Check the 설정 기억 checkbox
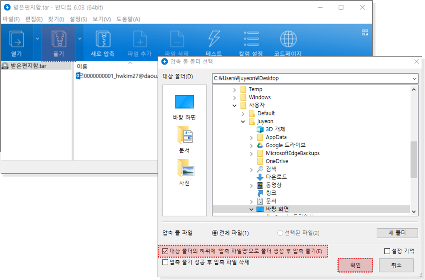The image size is (425, 280). [387, 251]
